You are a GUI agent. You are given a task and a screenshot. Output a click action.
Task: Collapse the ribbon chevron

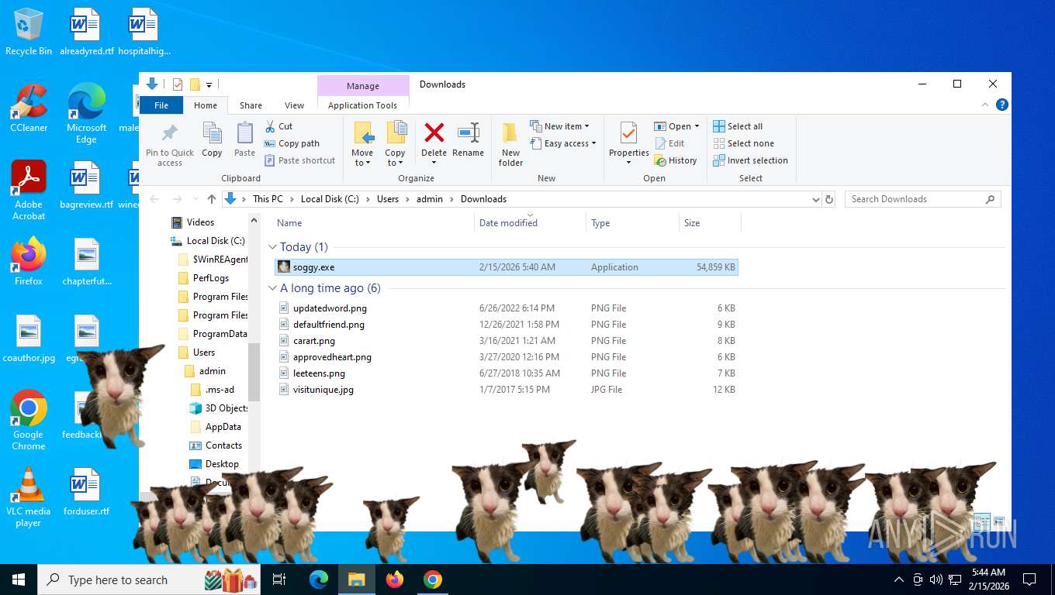pyautogui.click(x=986, y=105)
